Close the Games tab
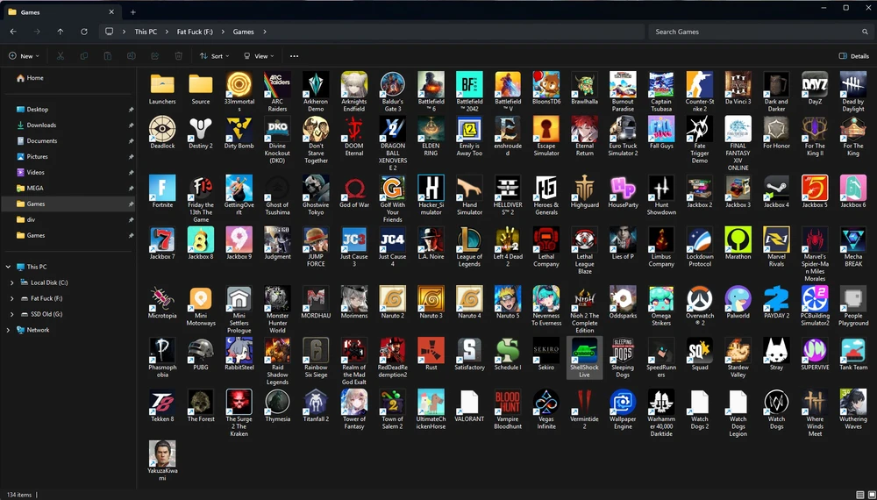877x500 pixels. [111, 11]
